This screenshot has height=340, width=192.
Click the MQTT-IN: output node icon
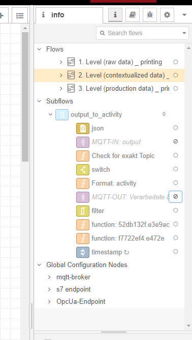(83, 142)
